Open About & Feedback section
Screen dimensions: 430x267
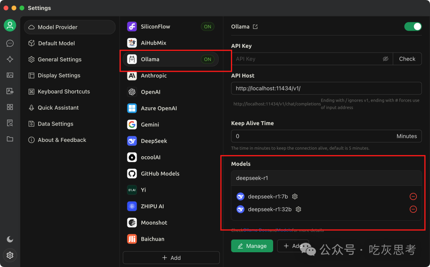[x=70, y=140]
